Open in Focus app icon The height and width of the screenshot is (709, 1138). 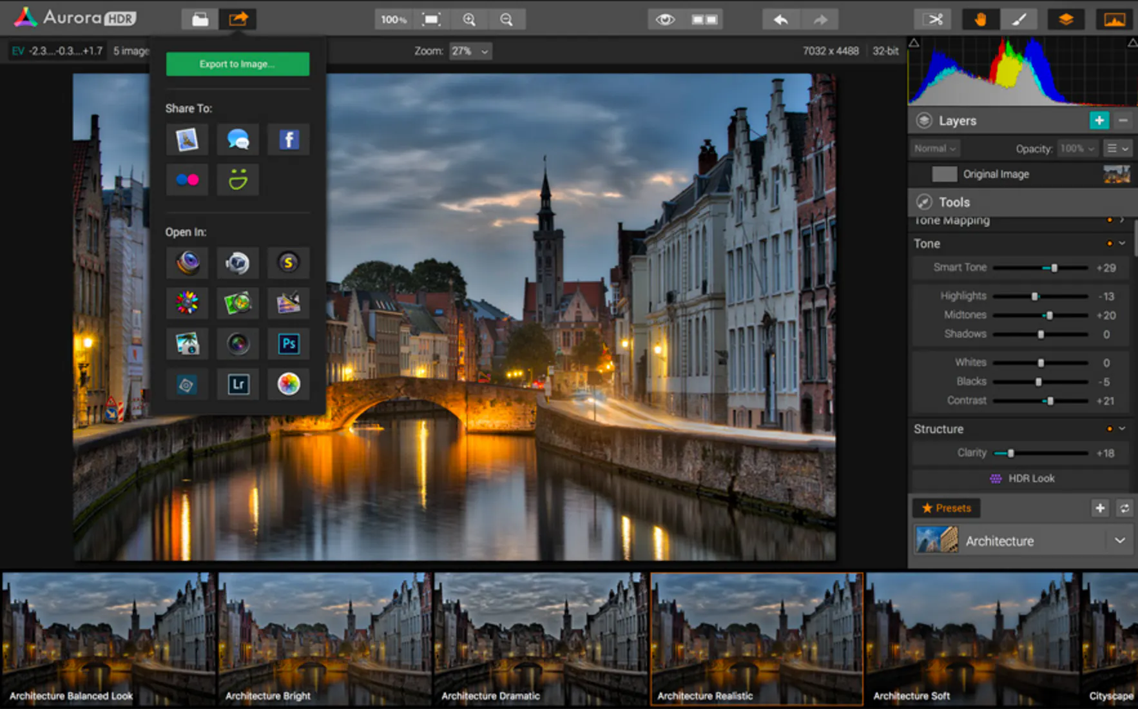(x=238, y=303)
